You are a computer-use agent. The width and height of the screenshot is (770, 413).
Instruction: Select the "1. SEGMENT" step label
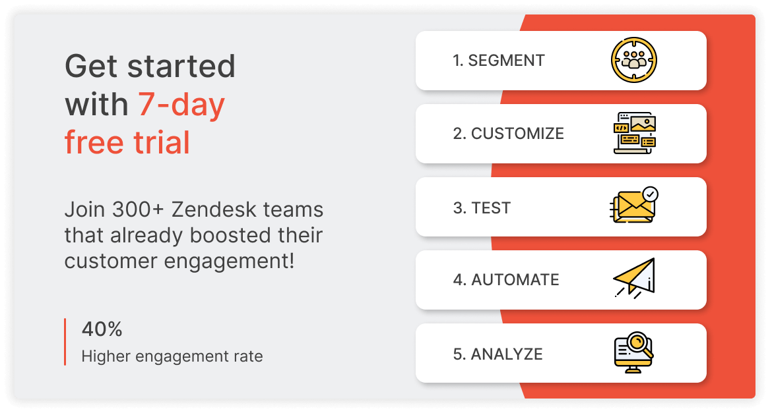click(x=499, y=61)
